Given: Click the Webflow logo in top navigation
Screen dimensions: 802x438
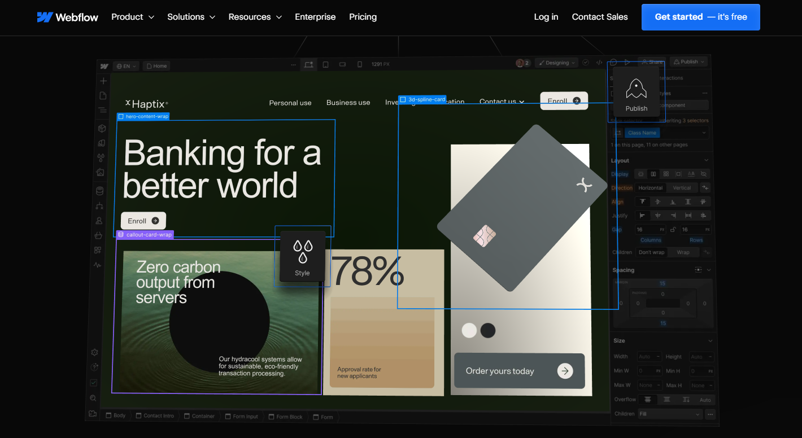Looking at the screenshot, I should coord(67,17).
